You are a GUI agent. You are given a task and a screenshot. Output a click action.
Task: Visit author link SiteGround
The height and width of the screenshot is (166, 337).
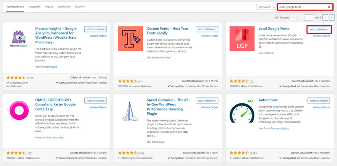point(158,142)
